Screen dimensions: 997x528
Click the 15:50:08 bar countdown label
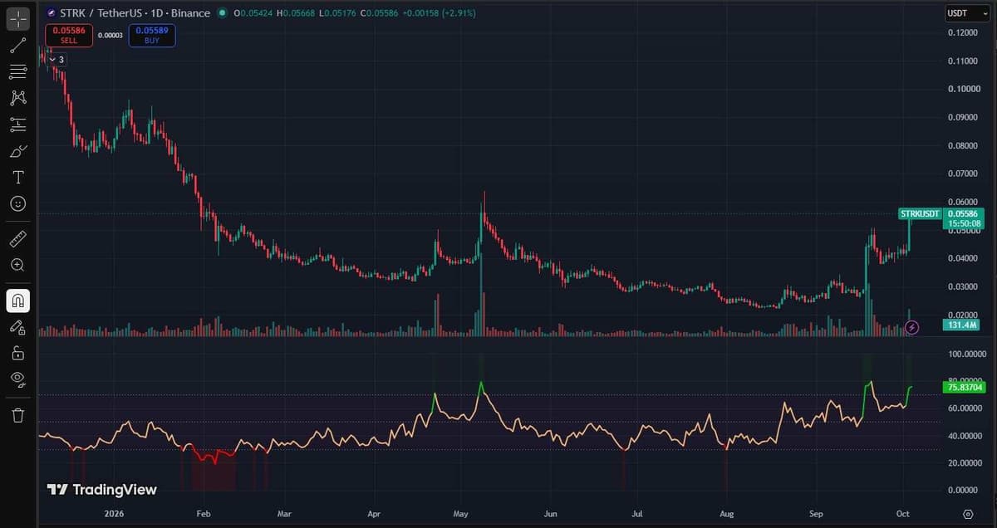(x=964, y=224)
